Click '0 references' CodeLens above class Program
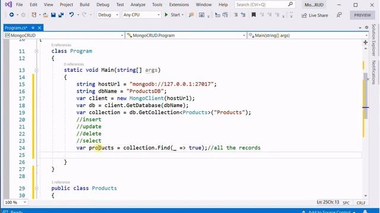The image size is (380, 213). 61,45
